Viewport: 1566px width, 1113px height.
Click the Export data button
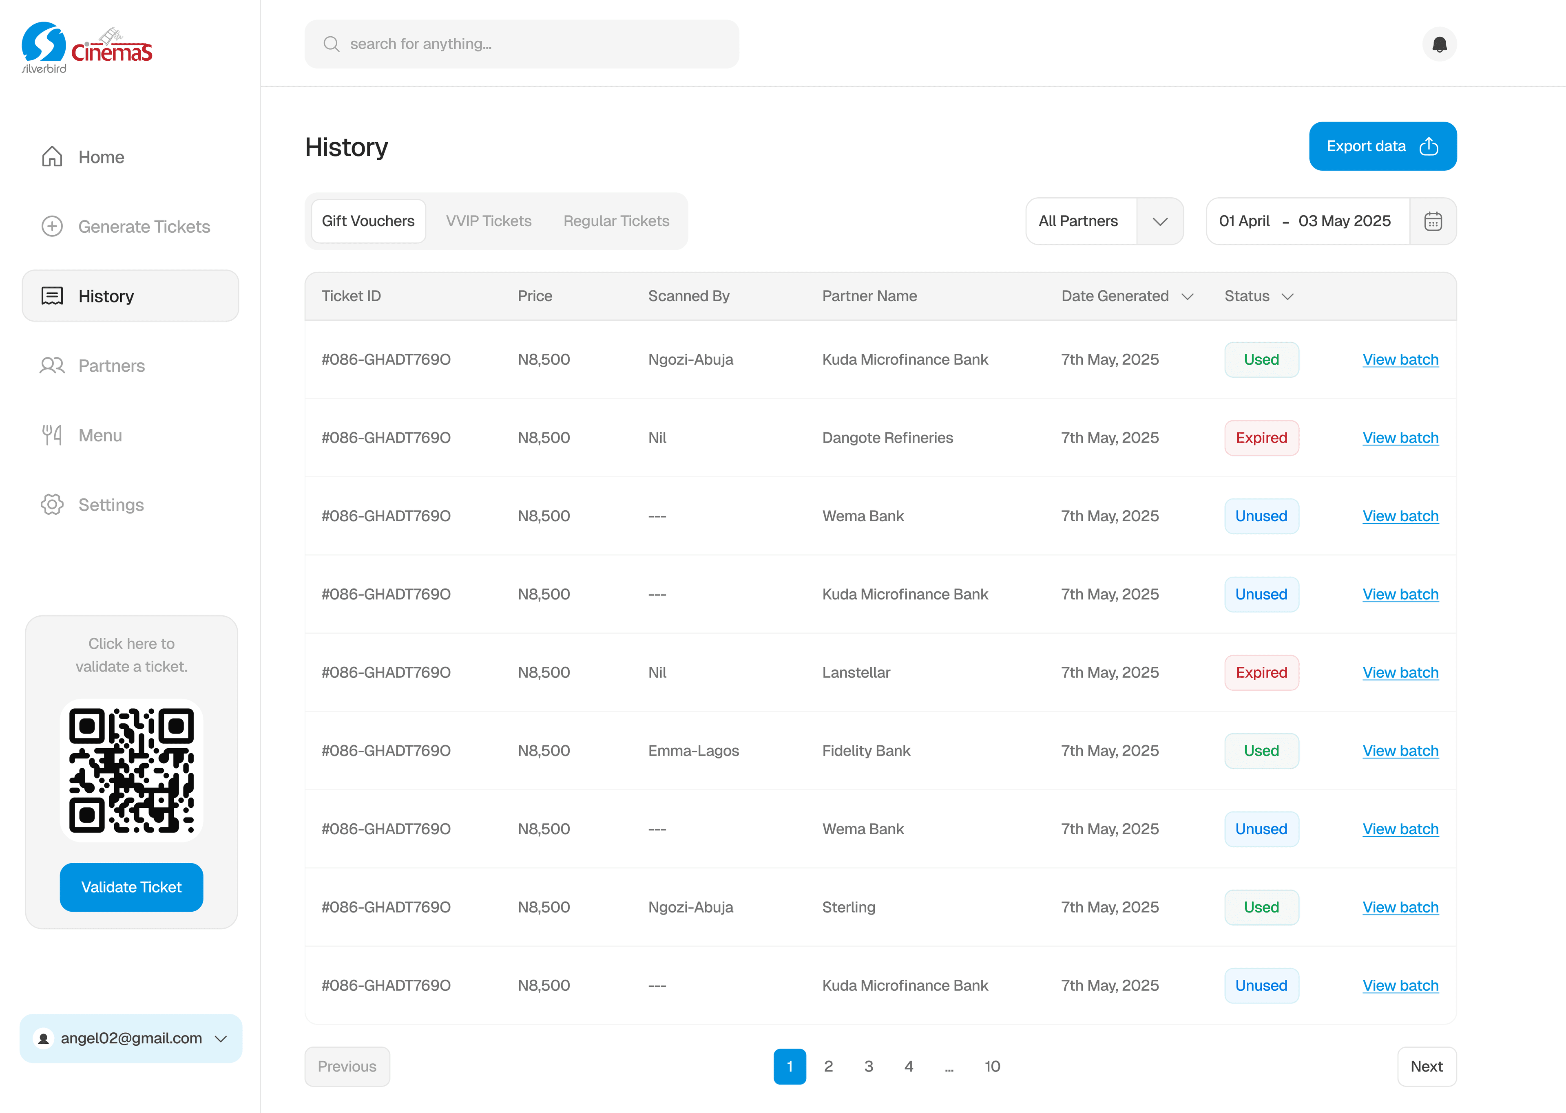click(x=1383, y=146)
